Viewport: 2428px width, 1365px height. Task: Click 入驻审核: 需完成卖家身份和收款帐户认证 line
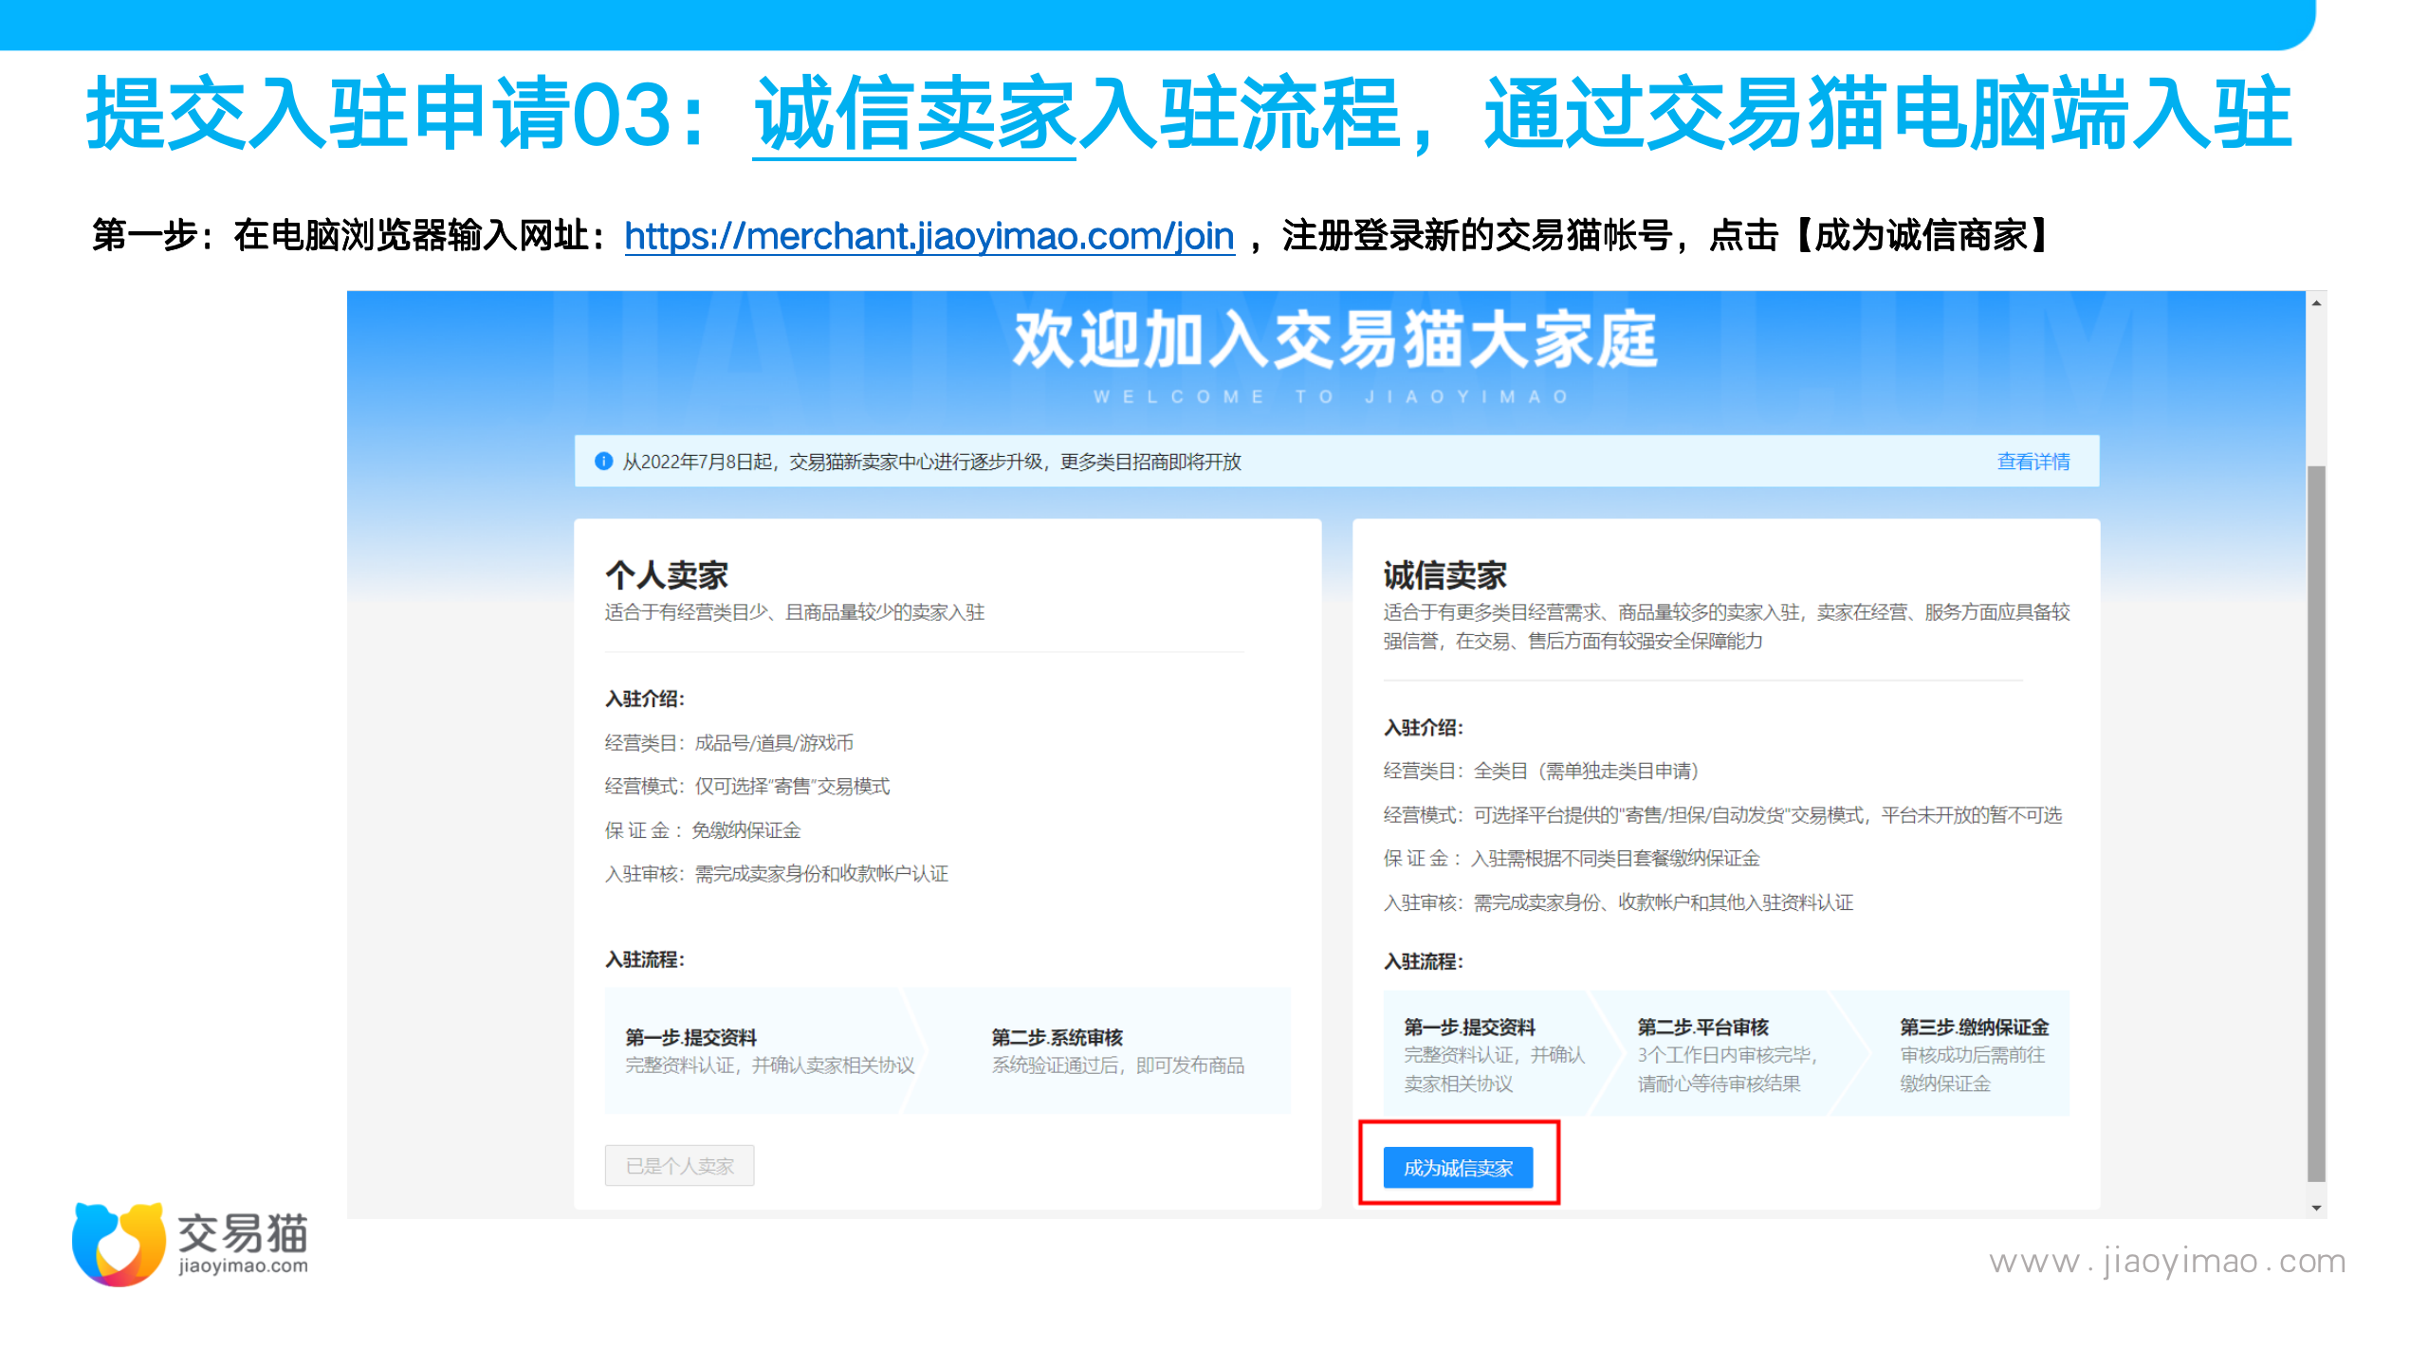(x=777, y=873)
